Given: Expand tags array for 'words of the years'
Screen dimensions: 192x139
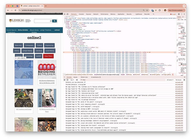Looking at the screenshot, I should 96,102.
